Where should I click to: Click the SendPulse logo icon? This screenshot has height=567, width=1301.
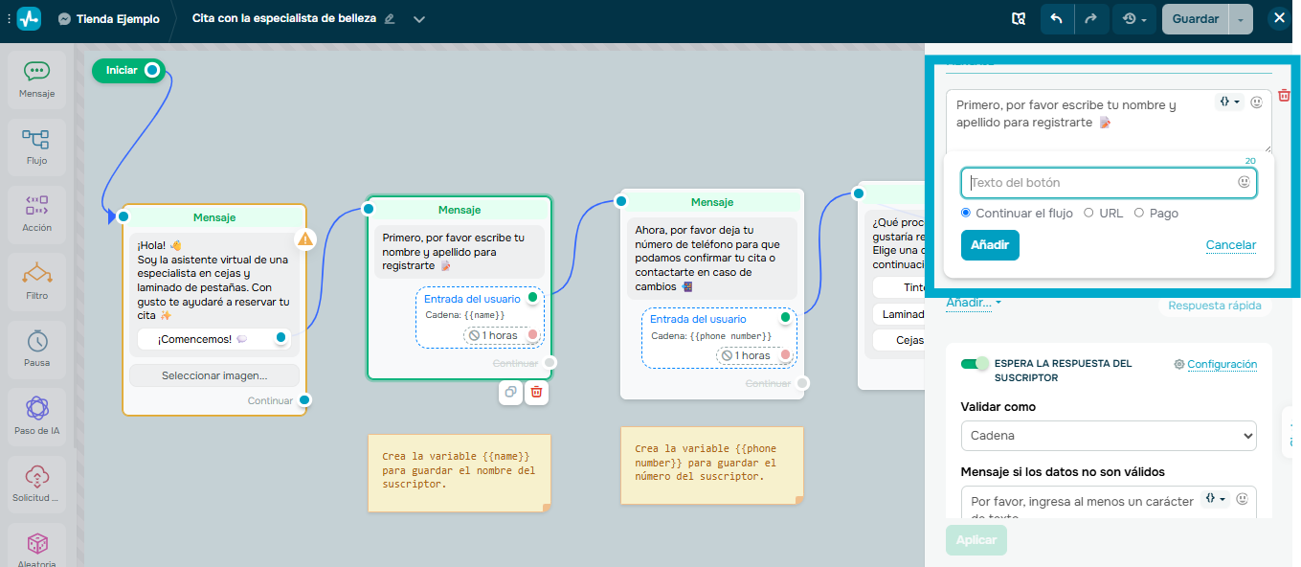point(29,18)
